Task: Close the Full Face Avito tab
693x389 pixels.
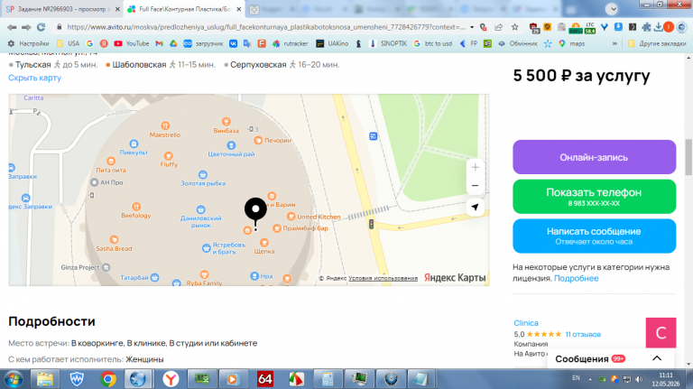Action: pyautogui.click(x=238, y=9)
